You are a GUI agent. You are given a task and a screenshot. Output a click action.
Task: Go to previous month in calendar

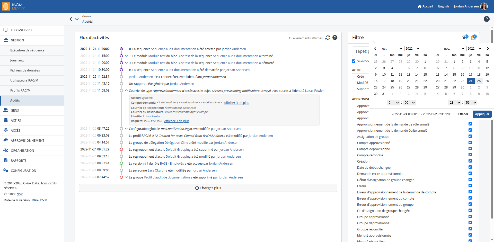click(x=375, y=49)
